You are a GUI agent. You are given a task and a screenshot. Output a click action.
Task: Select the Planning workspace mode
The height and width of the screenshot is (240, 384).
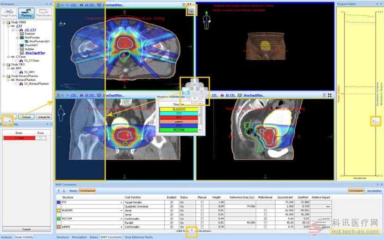pyautogui.click(x=26, y=13)
